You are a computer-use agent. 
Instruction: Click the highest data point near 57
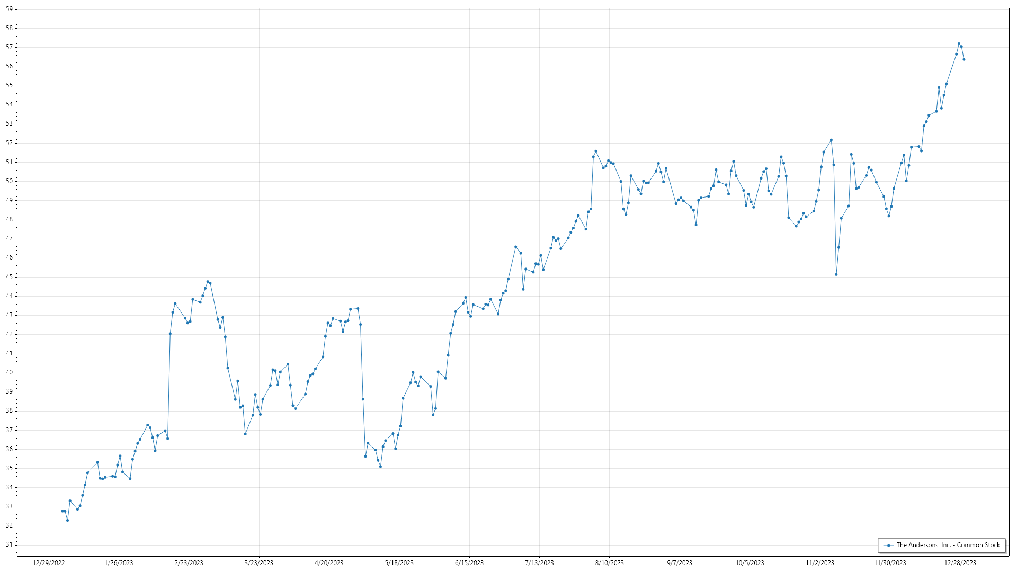coord(959,44)
